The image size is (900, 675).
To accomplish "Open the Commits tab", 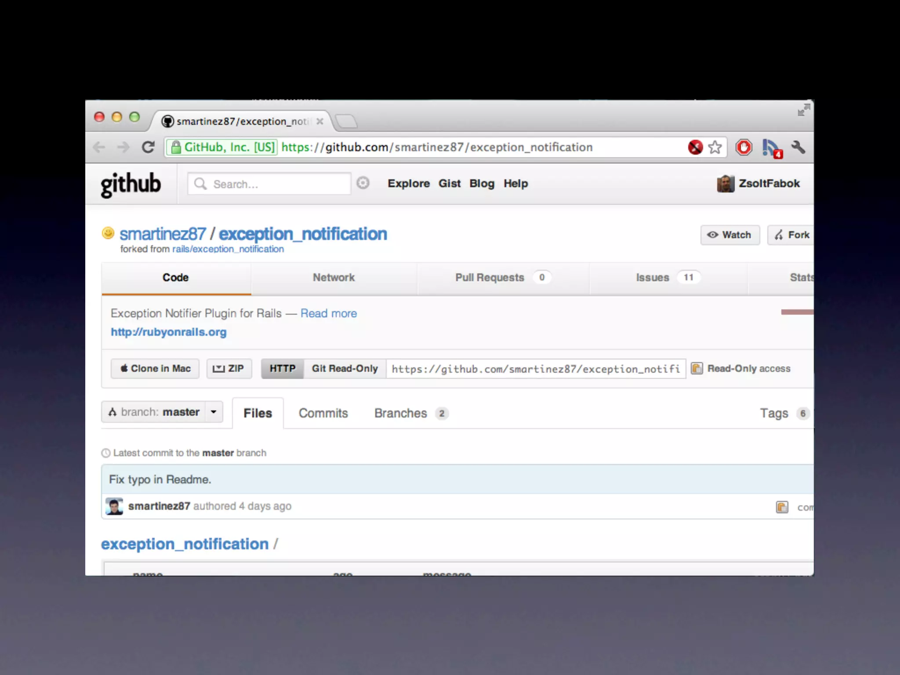I will click(323, 414).
